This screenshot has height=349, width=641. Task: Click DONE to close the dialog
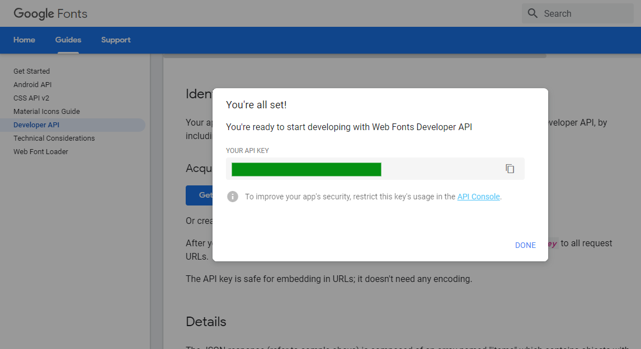pos(525,245)
